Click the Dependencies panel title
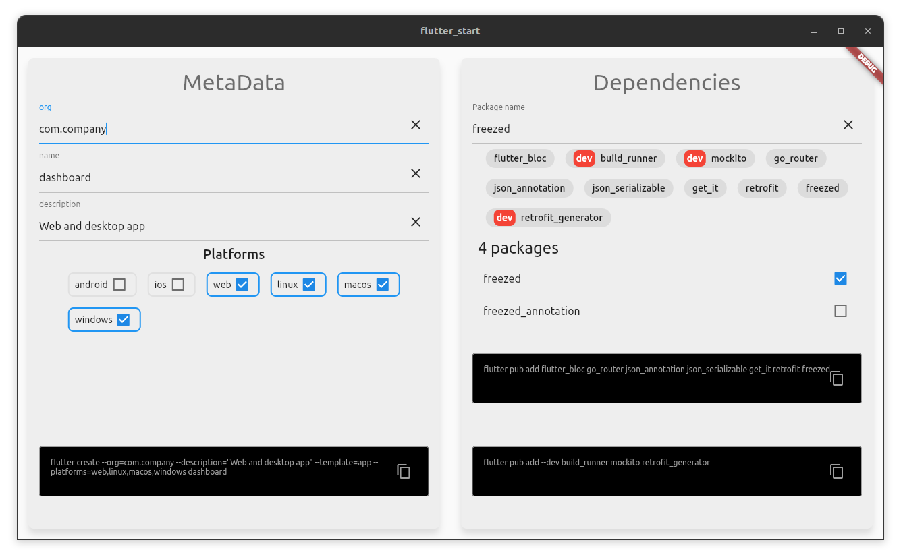This screenshot has height=559, width=901. (x=667, y=82)
